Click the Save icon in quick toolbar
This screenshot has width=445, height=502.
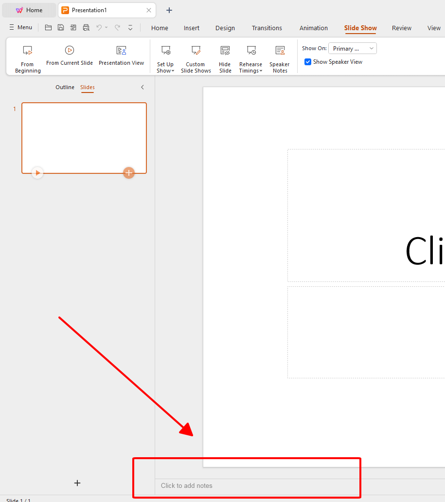pos(61,28)
